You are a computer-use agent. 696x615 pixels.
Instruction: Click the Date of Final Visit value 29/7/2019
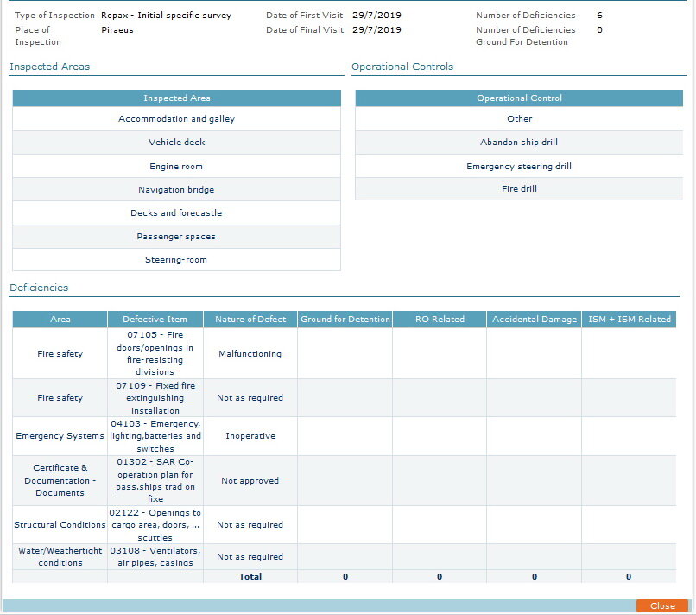[x=376, y=29]
